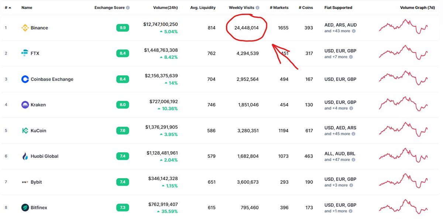The width and height of the screenshot is (443, 220).
Task: Sort by Volume(24h) header
Action: coord(165,7)
